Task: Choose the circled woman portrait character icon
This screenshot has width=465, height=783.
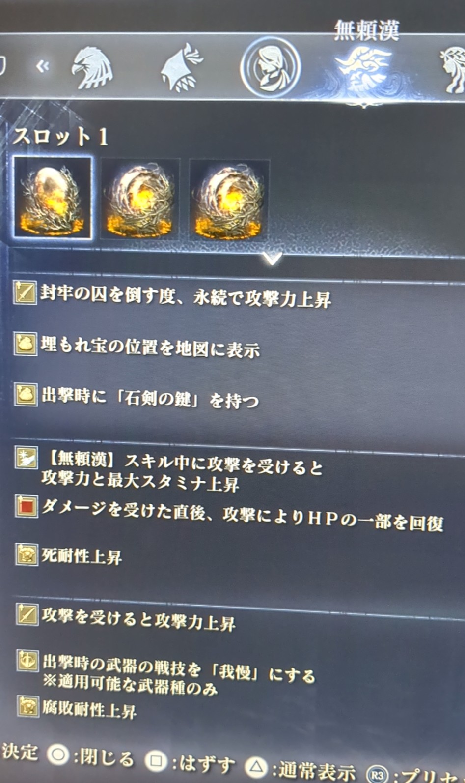Action: [270, 67]
